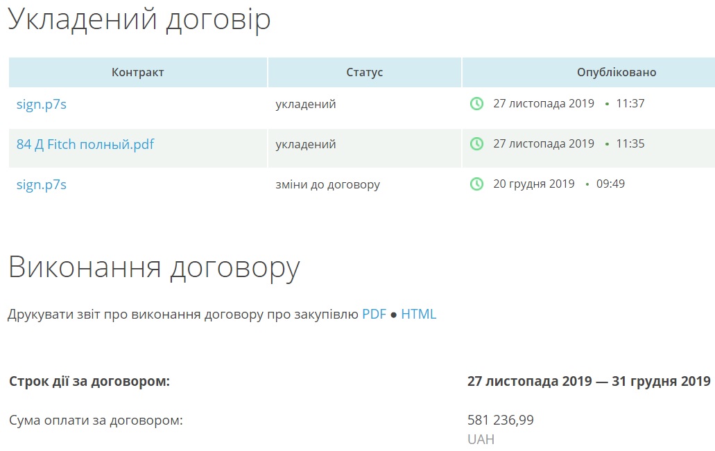Click clock icon beside 11:37 publication time

(476, 104)
